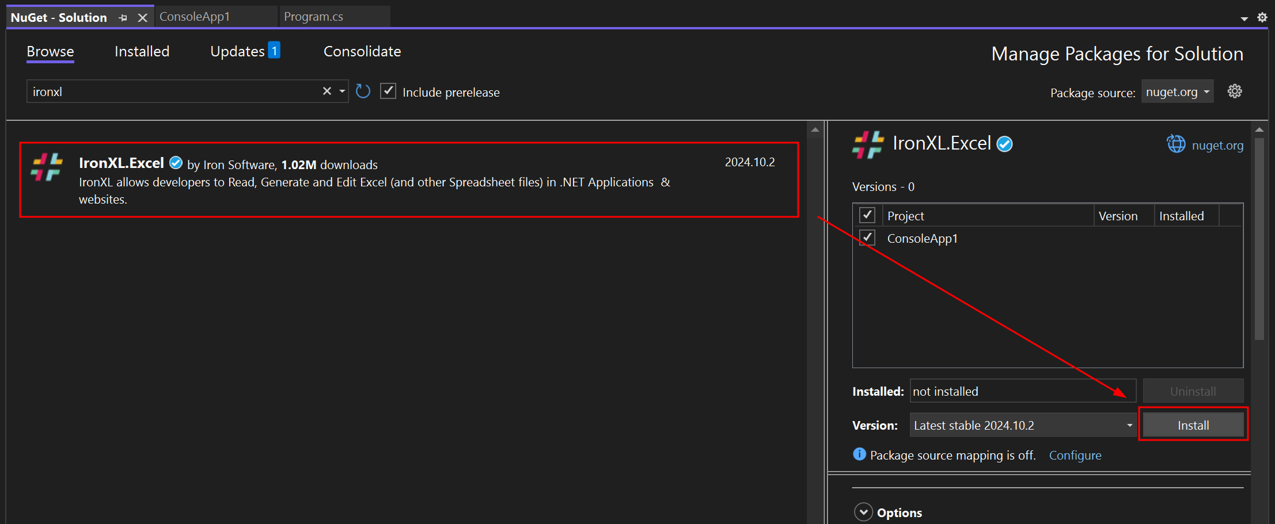This screenshot has height=524, width=1275.
Task: Close the NuGet - Solution tab
Action: 143,18
